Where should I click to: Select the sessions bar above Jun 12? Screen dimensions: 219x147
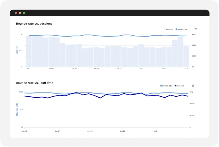(29, 52)
